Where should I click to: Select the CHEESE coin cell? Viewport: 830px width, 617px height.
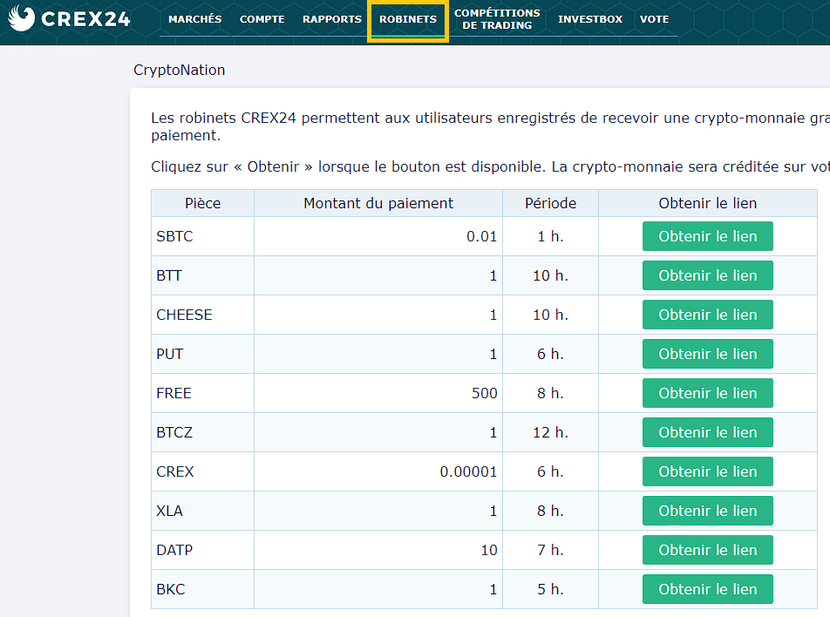click(x=203, y=315)
